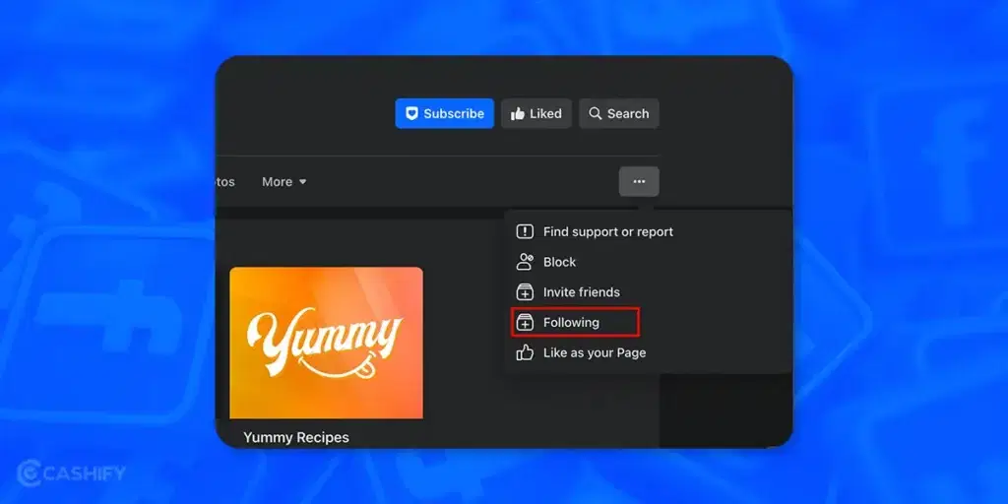Choose Following in the menu
The image size is (1008, 504).
[575, 322]
